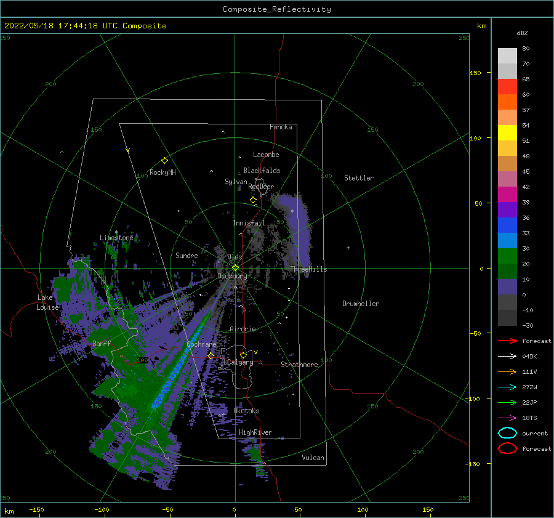Click the Strathmore label

pos(299,365)
